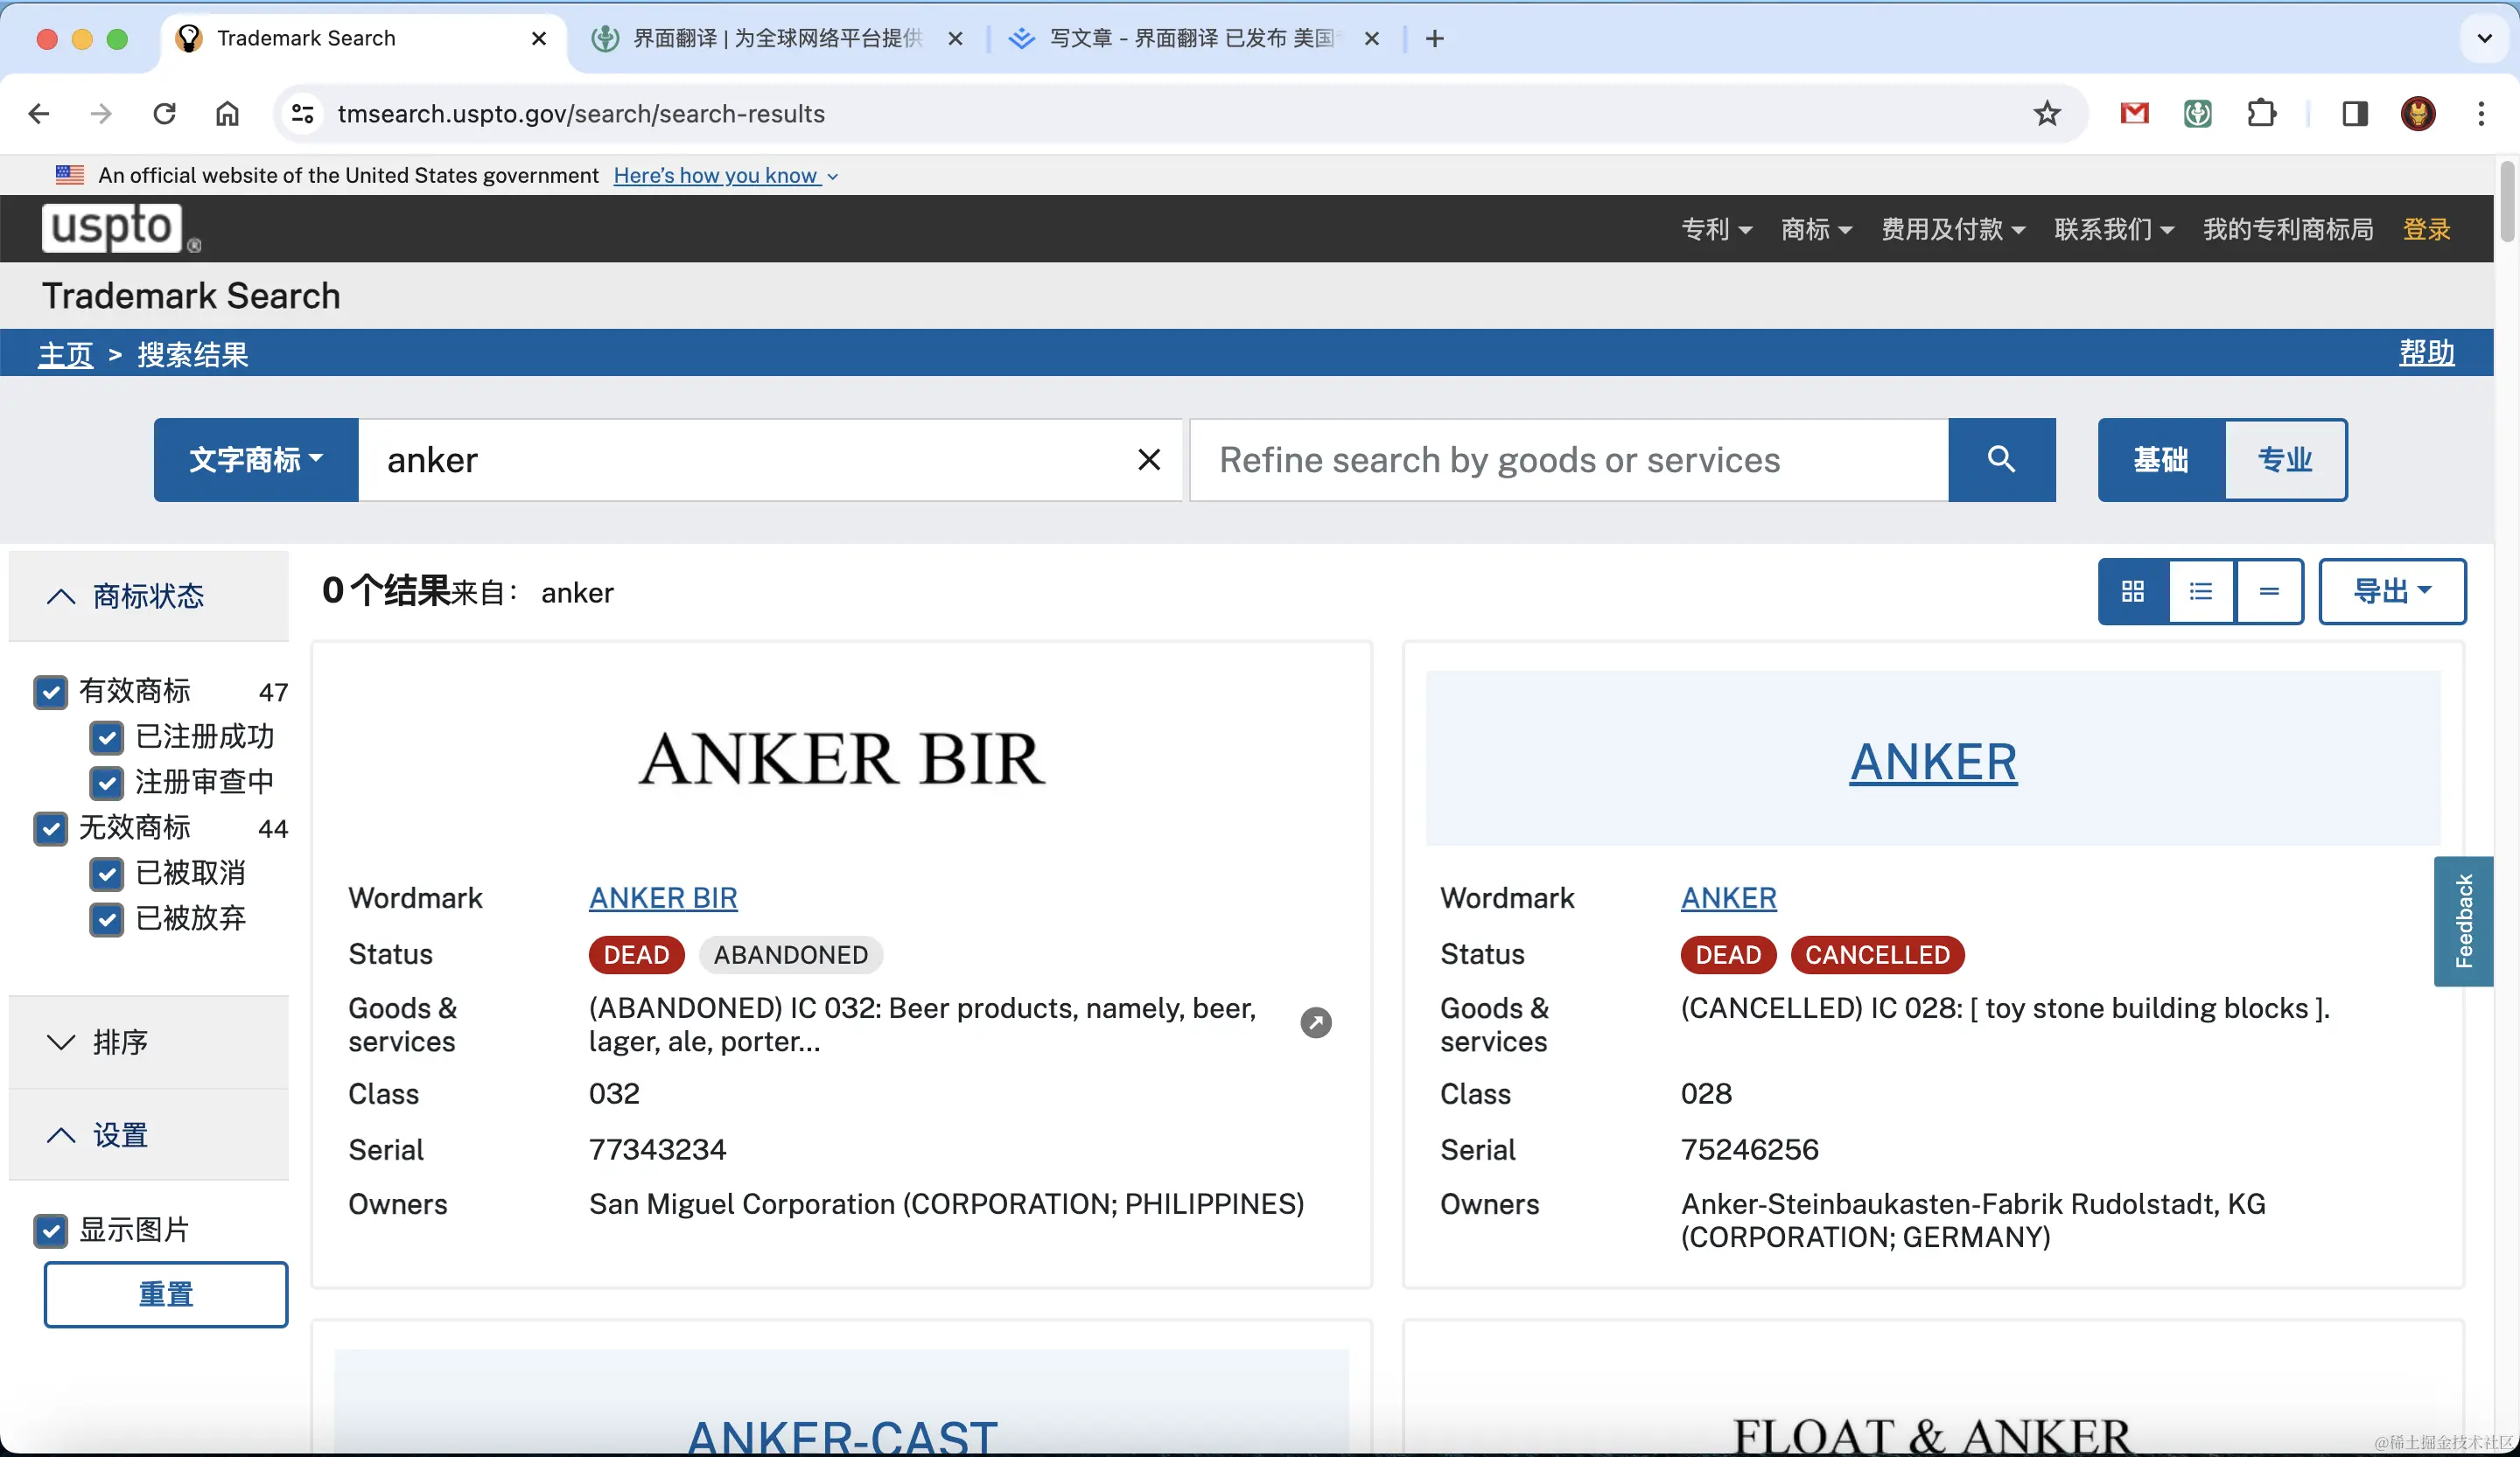Uncheck the 有效商标 checkbox
This screenshot has width=2520, height=1457.
tap(51, 692)
